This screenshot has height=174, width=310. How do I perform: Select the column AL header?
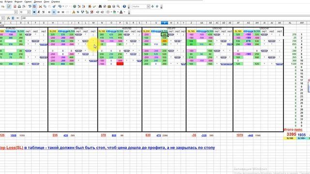point(290,23)
